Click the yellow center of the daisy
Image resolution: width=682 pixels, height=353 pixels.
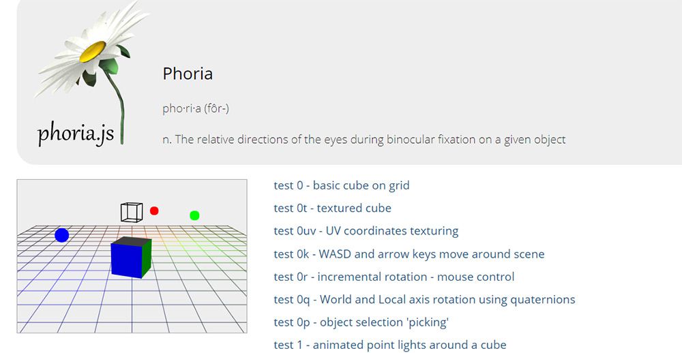point(92,52)
